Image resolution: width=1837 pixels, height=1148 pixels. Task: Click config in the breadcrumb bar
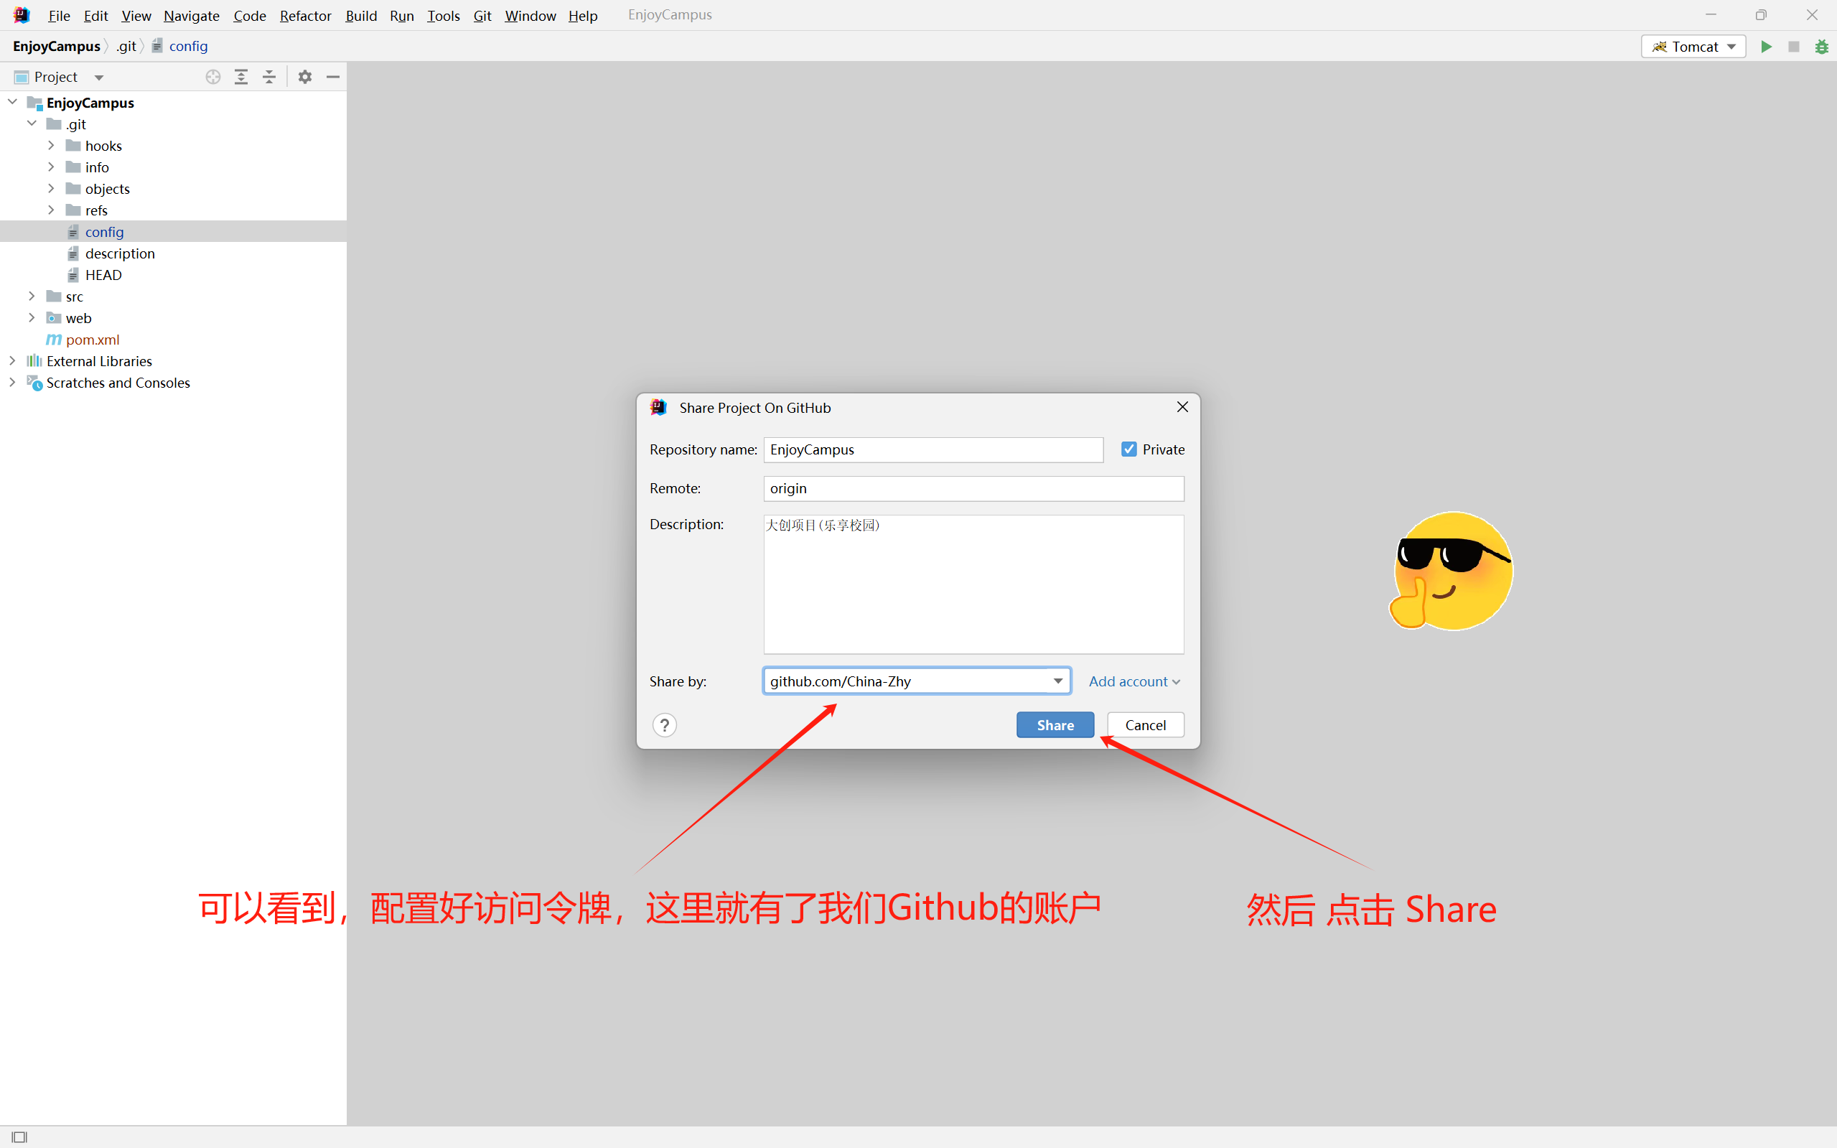click(180, 47)
